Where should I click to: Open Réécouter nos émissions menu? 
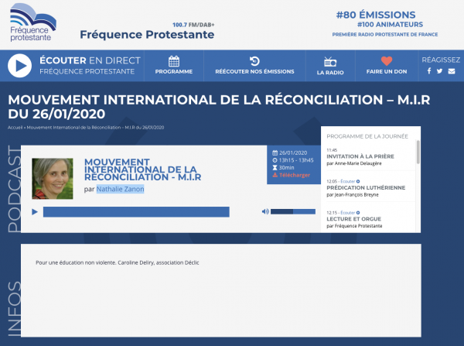(x=254, y=72)
